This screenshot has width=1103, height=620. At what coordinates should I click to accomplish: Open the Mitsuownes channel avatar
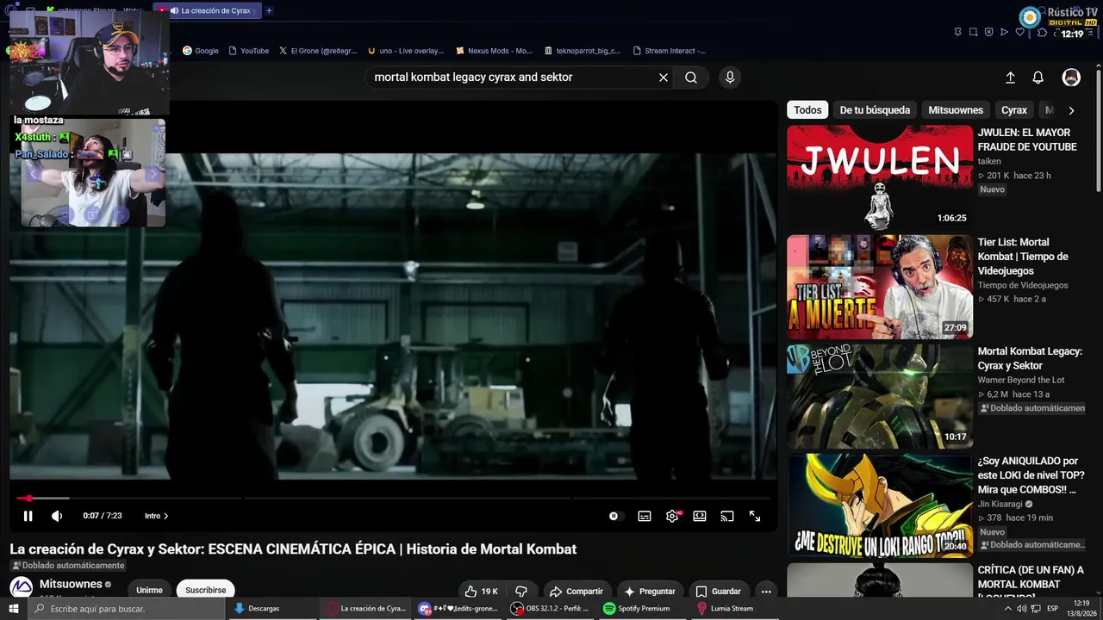click(x=21, y=588)
